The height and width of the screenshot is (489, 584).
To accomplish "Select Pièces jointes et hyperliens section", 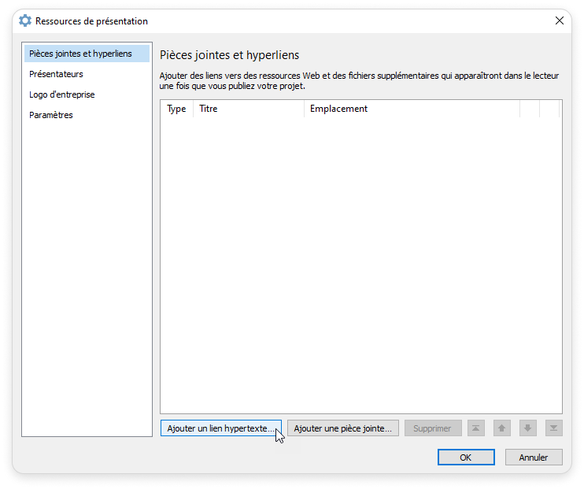I will (x=80, y=54).
